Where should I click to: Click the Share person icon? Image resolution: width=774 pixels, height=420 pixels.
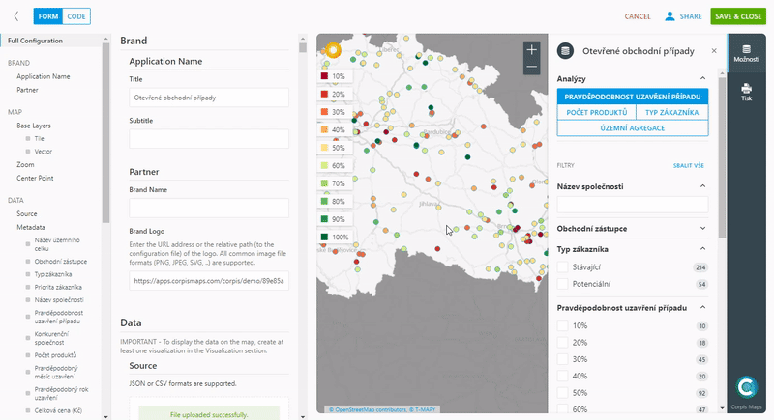670,16
